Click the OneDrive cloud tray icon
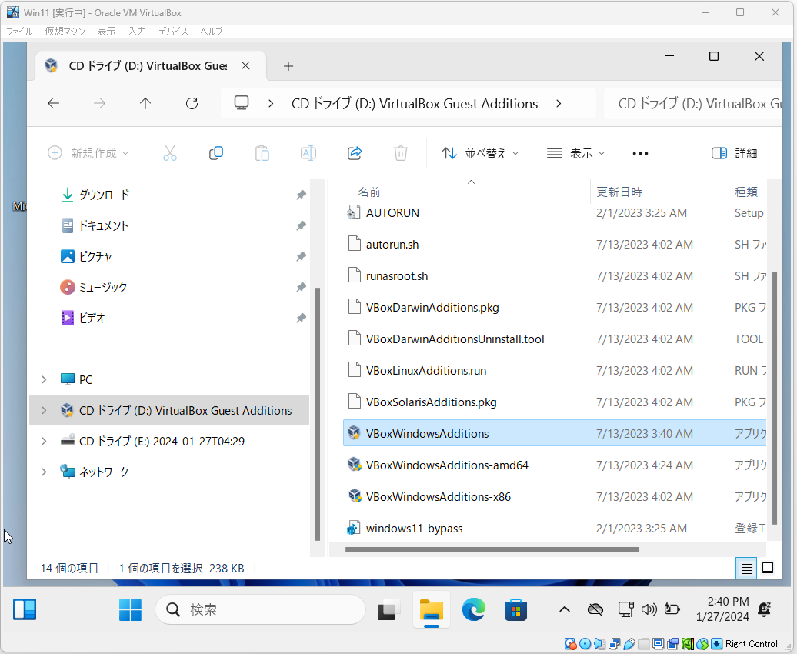This screenshot has width=797, height=654. (595, 609)
